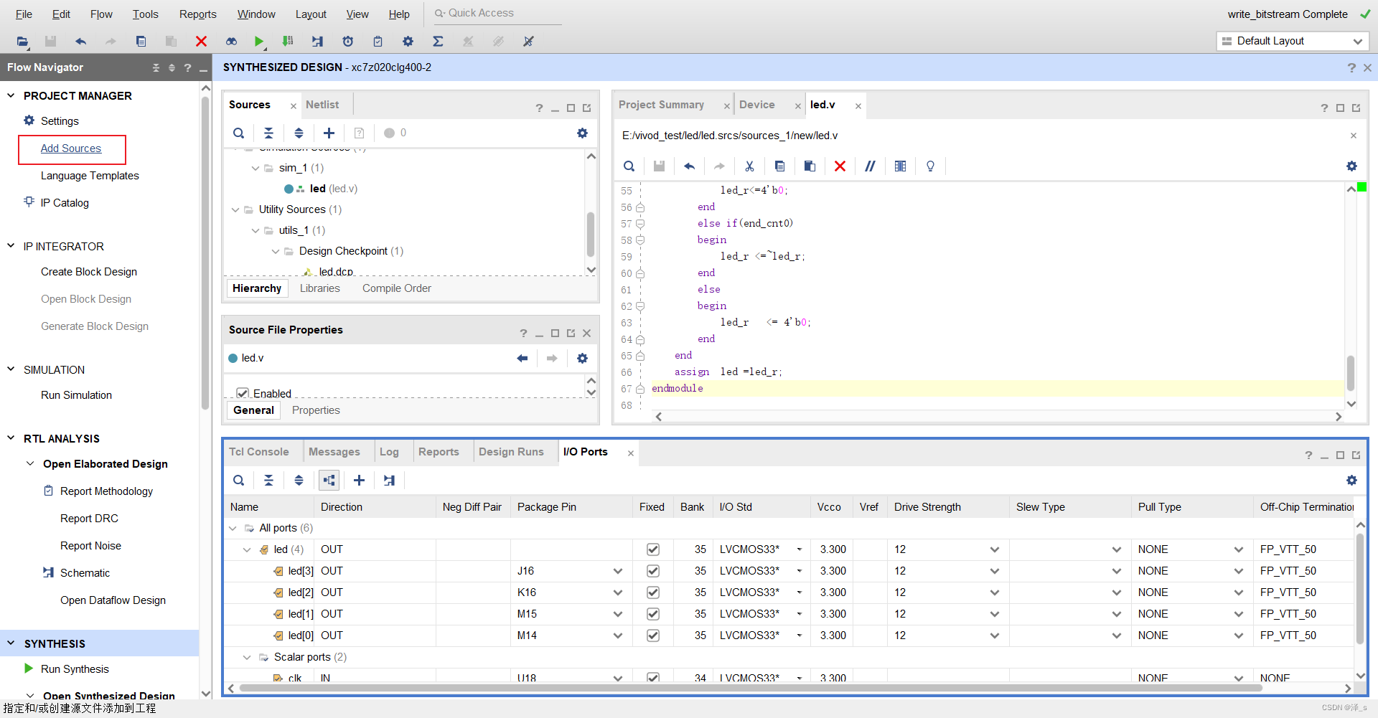Image resolution: width=1378 pixels, height=718 pixels.
Task: Click plus Create I/O Port icon
Action: click(359, 481)
